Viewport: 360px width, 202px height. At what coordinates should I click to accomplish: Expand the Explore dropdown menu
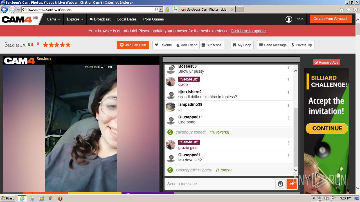[75, 19]
